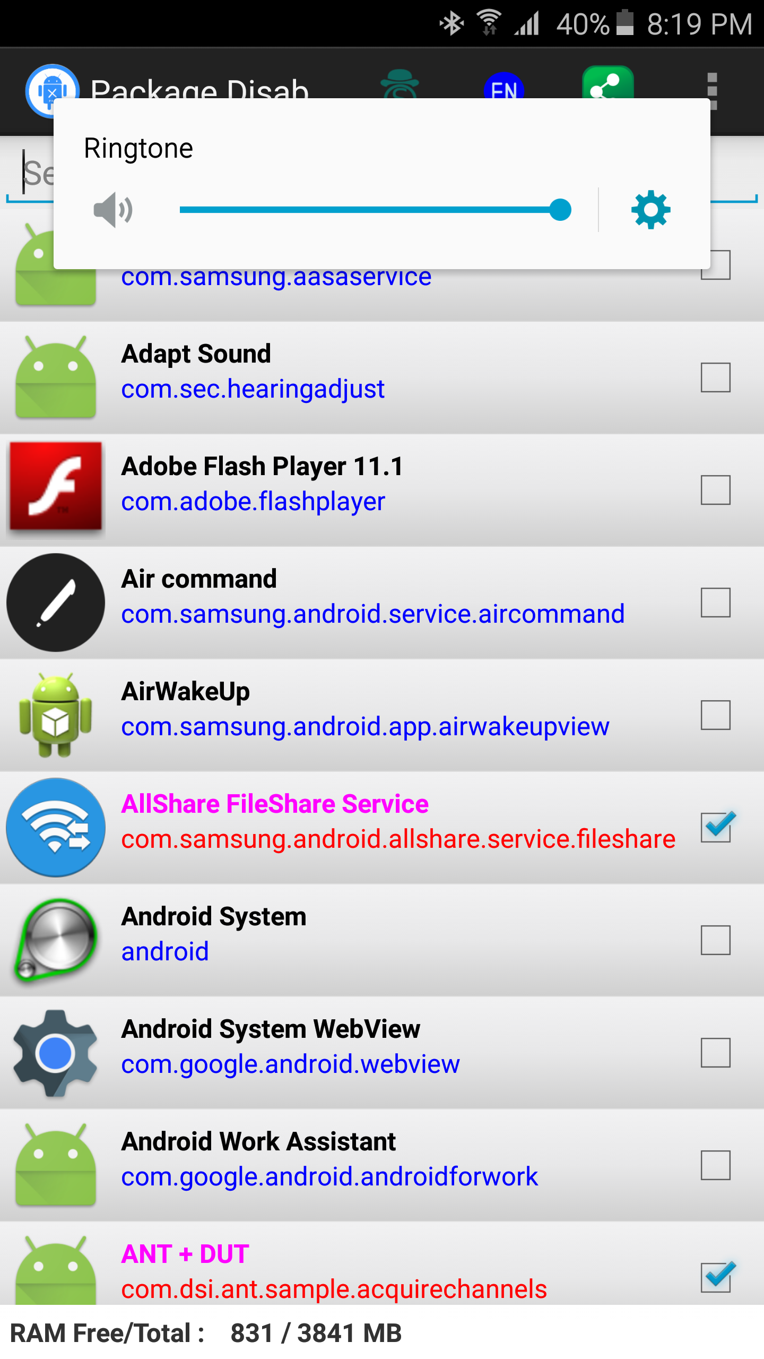This screenshot has width=764, height=1359.
Task: Uncheck AllShare FileShare Service checkbox
Action: [715, 827]
